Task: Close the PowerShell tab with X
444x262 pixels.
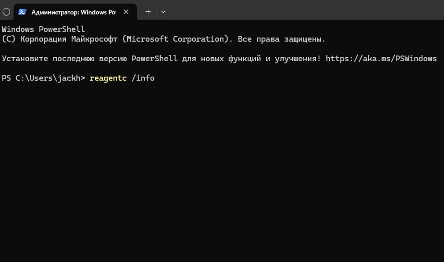Action: 126,12
